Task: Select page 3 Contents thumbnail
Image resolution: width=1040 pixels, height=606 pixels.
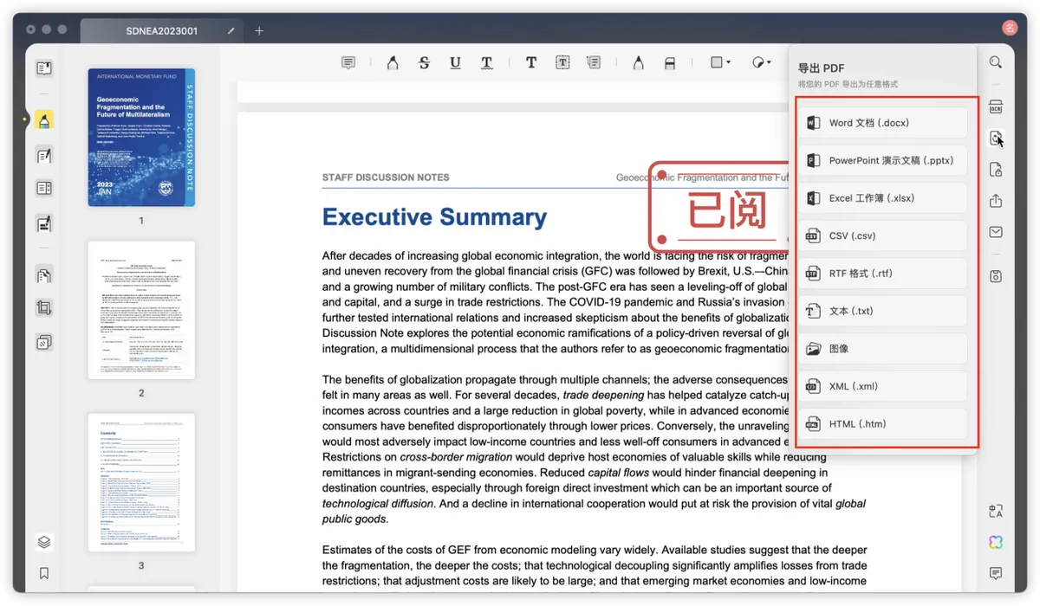Action: click(141, 482)
